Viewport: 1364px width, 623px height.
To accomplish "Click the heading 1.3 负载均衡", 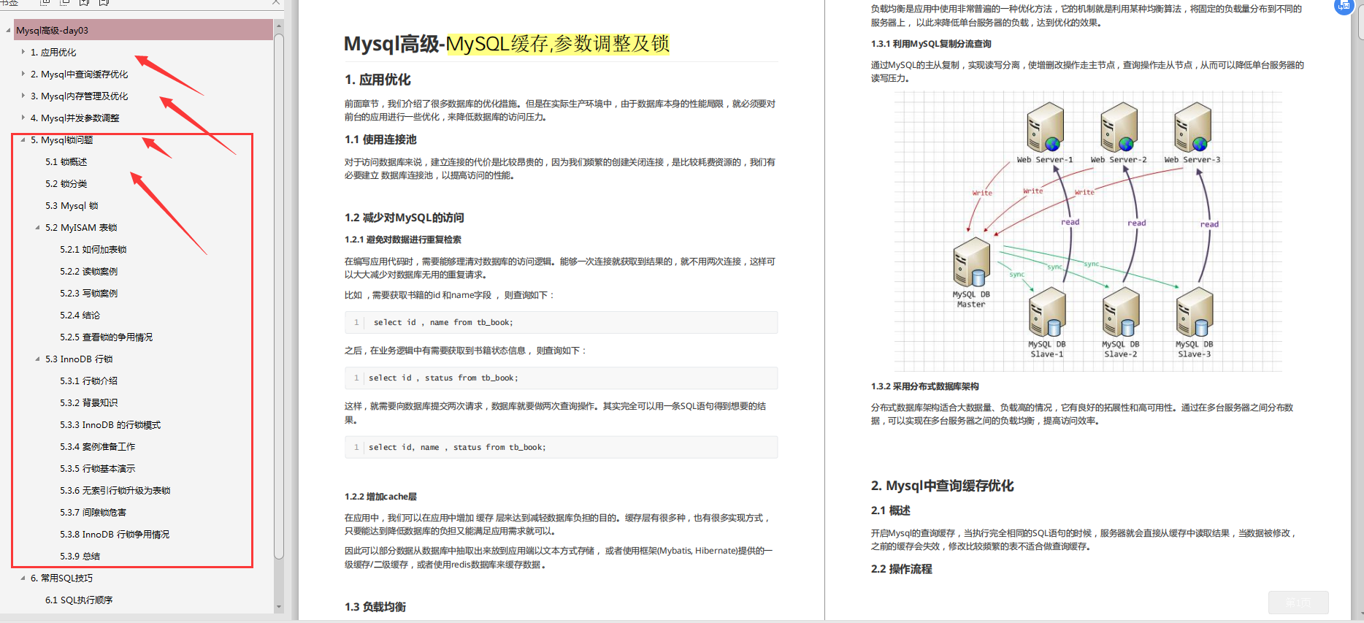I will coord(375,607).
